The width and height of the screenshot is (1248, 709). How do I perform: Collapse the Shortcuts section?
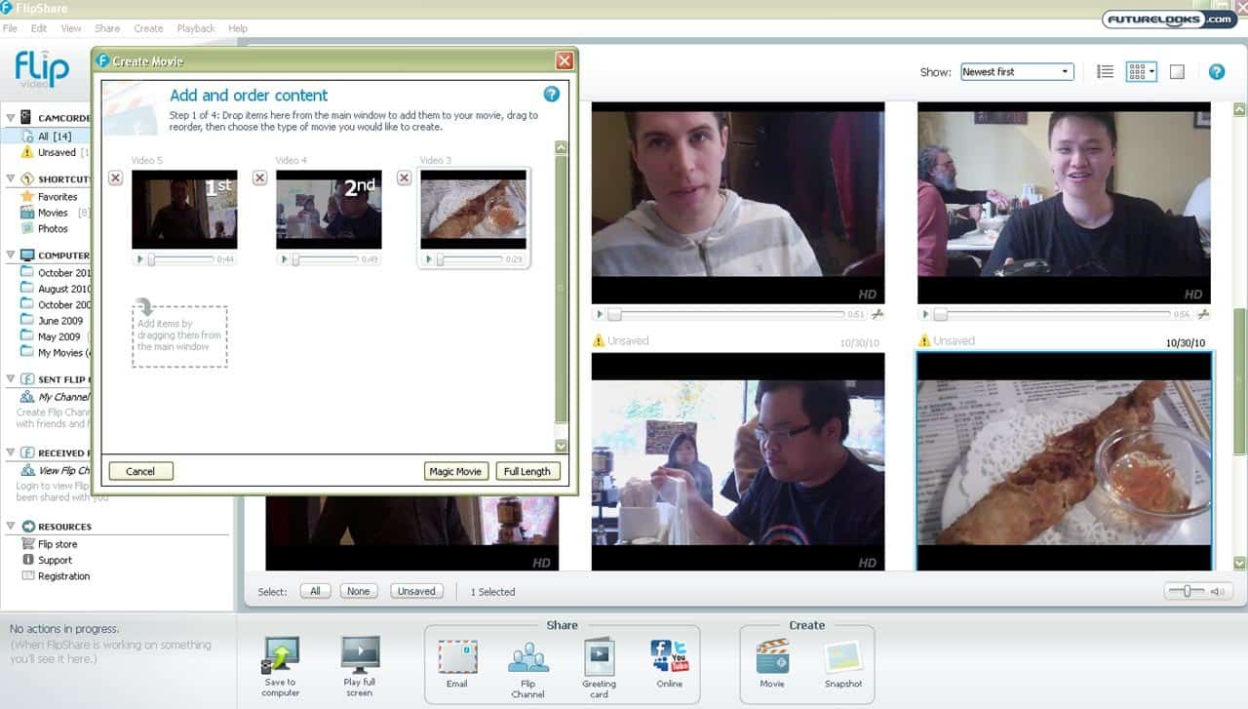pos(11,179)
